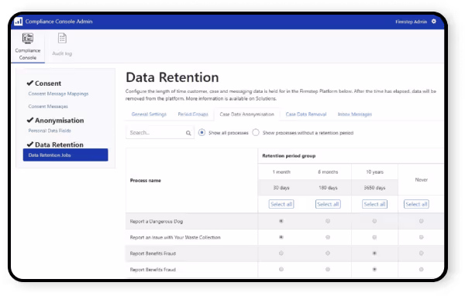Select all under 1 month column
The image size is (465, 296).
(x=281, y=204)
